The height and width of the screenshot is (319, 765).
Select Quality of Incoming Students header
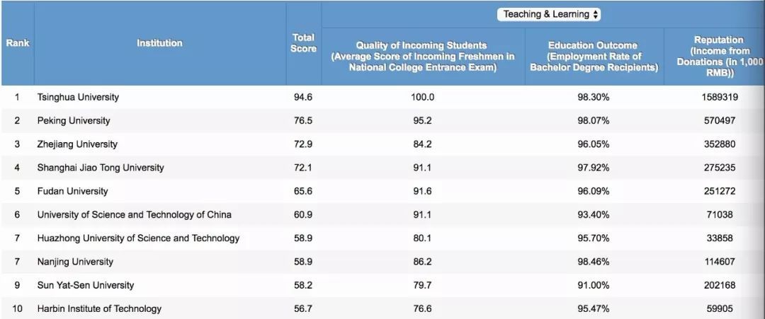point(422,56)
